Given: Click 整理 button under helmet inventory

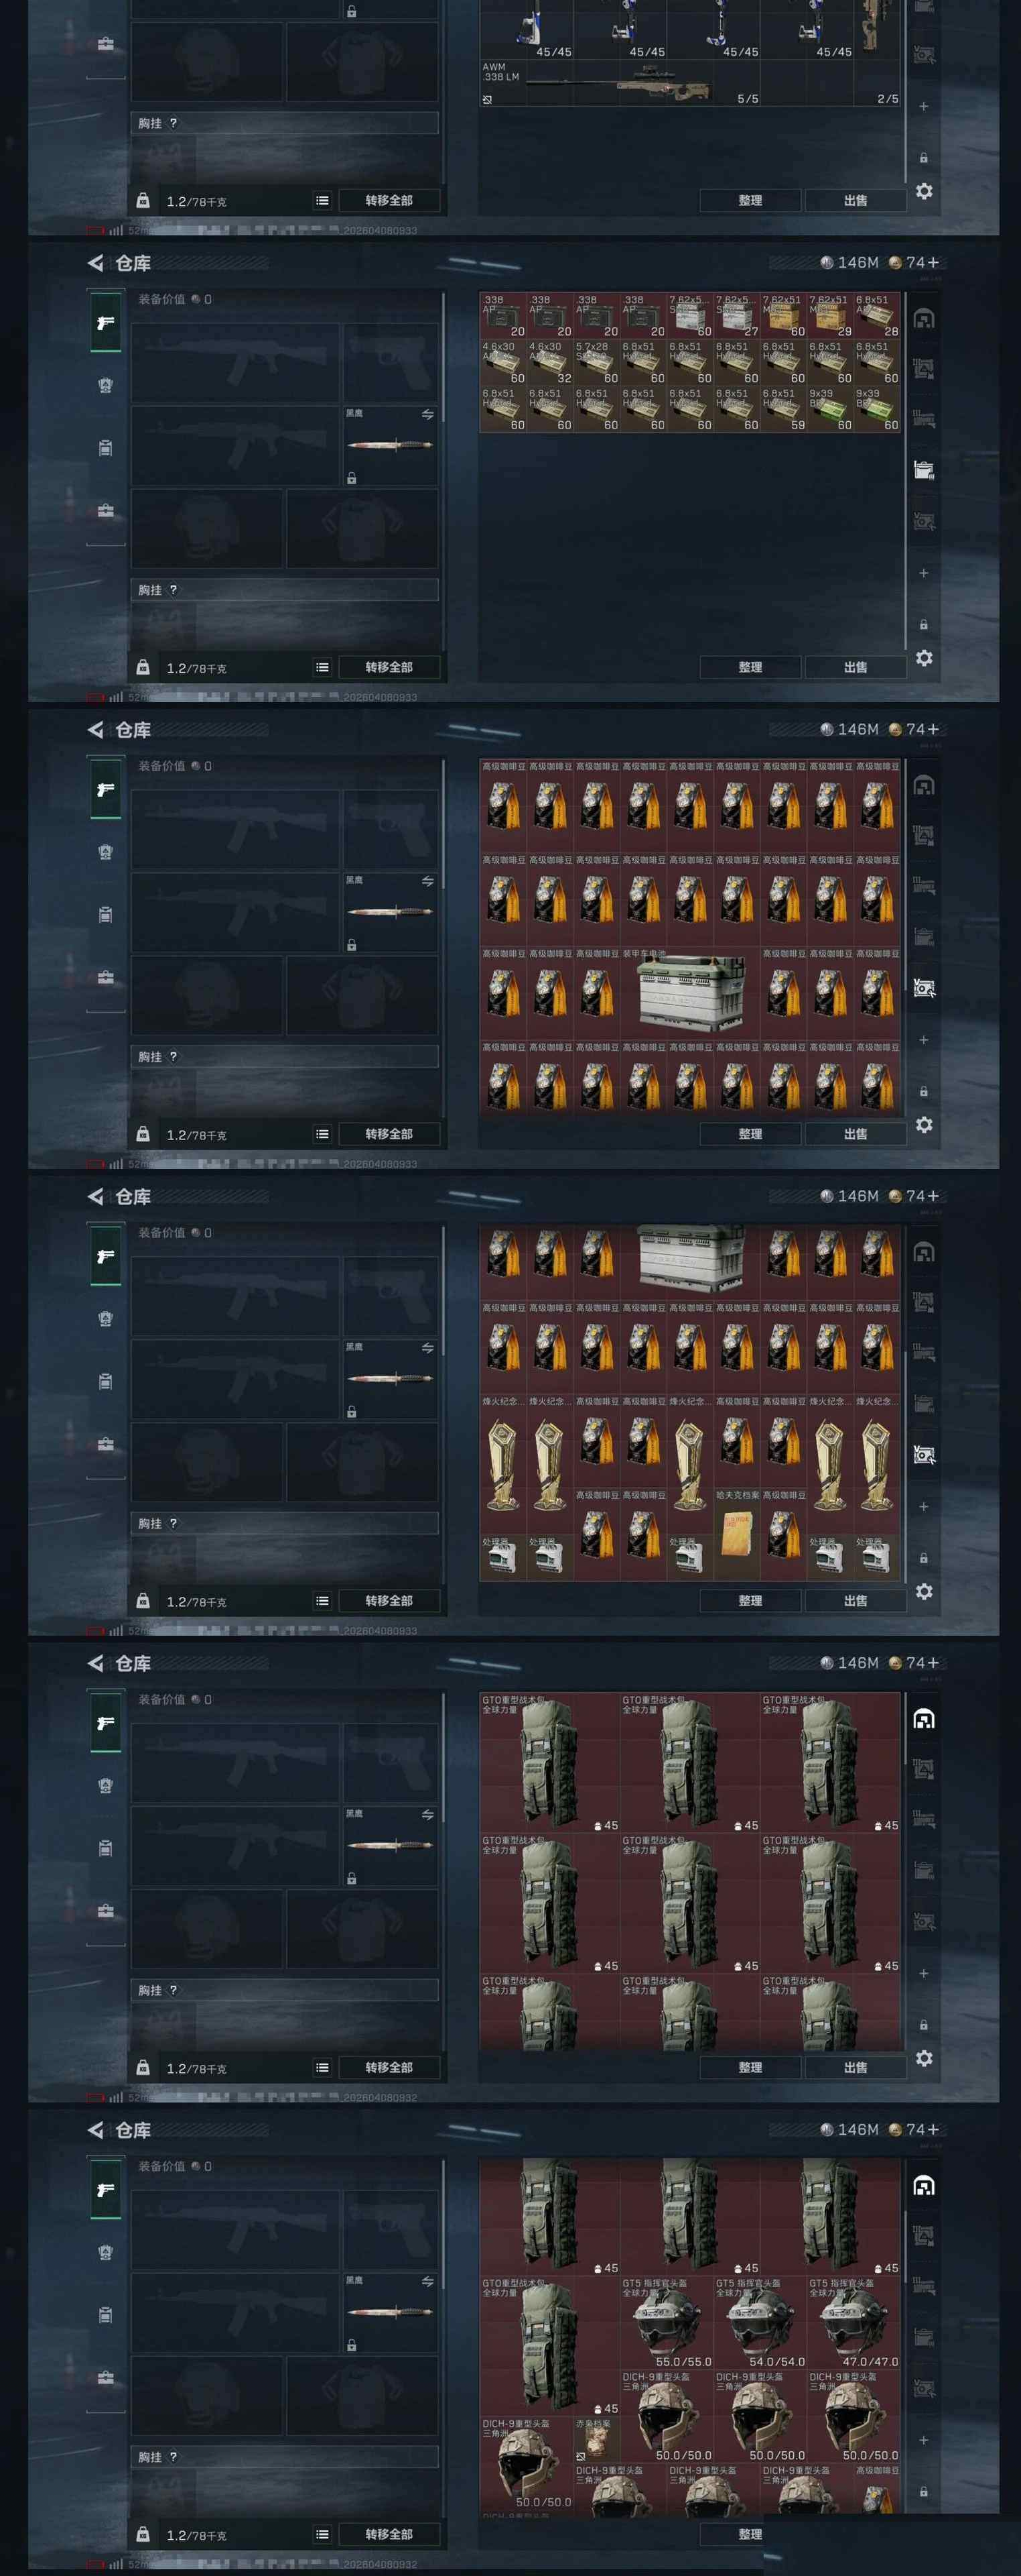Looking at the screenshot, I should (x=750, y=2534).
